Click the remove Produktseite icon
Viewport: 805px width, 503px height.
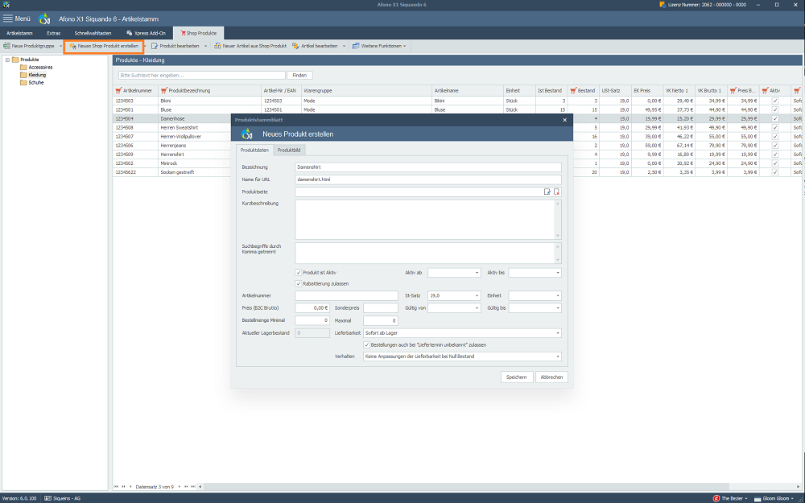coord(556,192)
